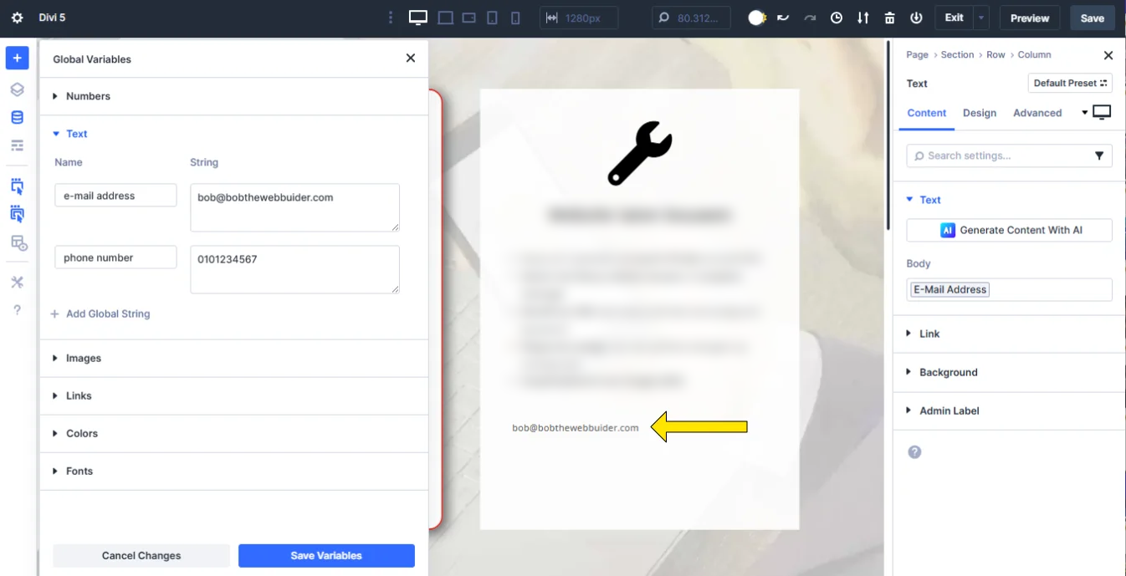Select the database-style Global Variables icon

pyautogui.click(x=17, y=117)
